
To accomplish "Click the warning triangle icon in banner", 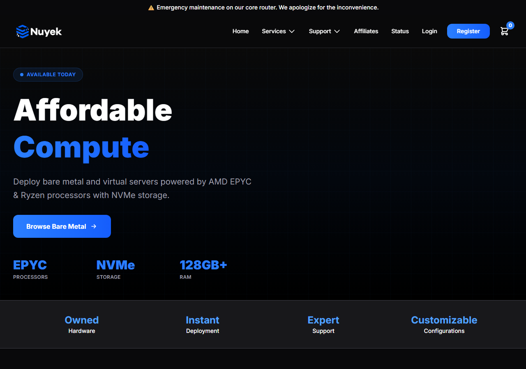I will coord(151,7).
